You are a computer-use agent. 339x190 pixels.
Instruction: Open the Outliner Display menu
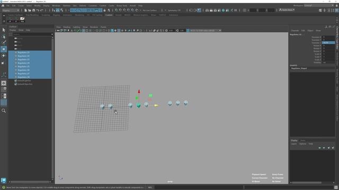click(13, 30)
